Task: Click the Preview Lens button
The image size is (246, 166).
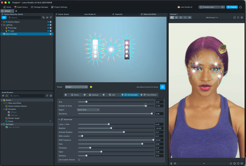Action: 209,7
